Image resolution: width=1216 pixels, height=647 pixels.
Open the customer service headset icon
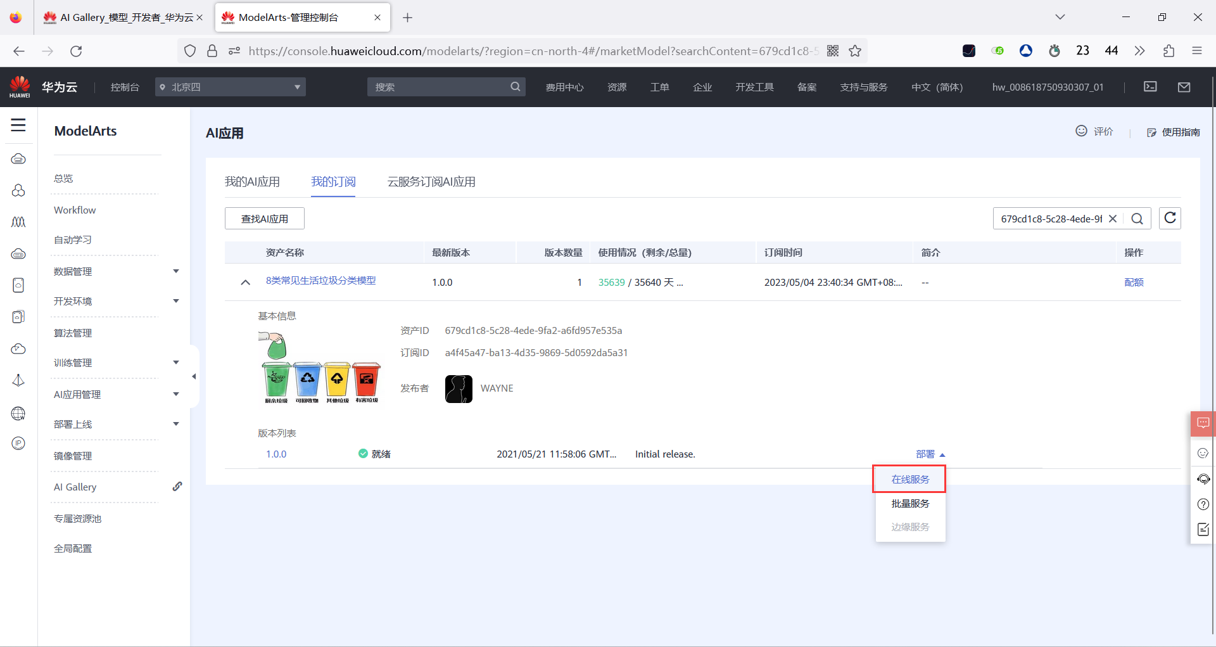click(1203, 478)
